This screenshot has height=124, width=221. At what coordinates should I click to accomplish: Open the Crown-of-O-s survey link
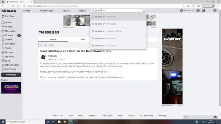pos(74,72)
